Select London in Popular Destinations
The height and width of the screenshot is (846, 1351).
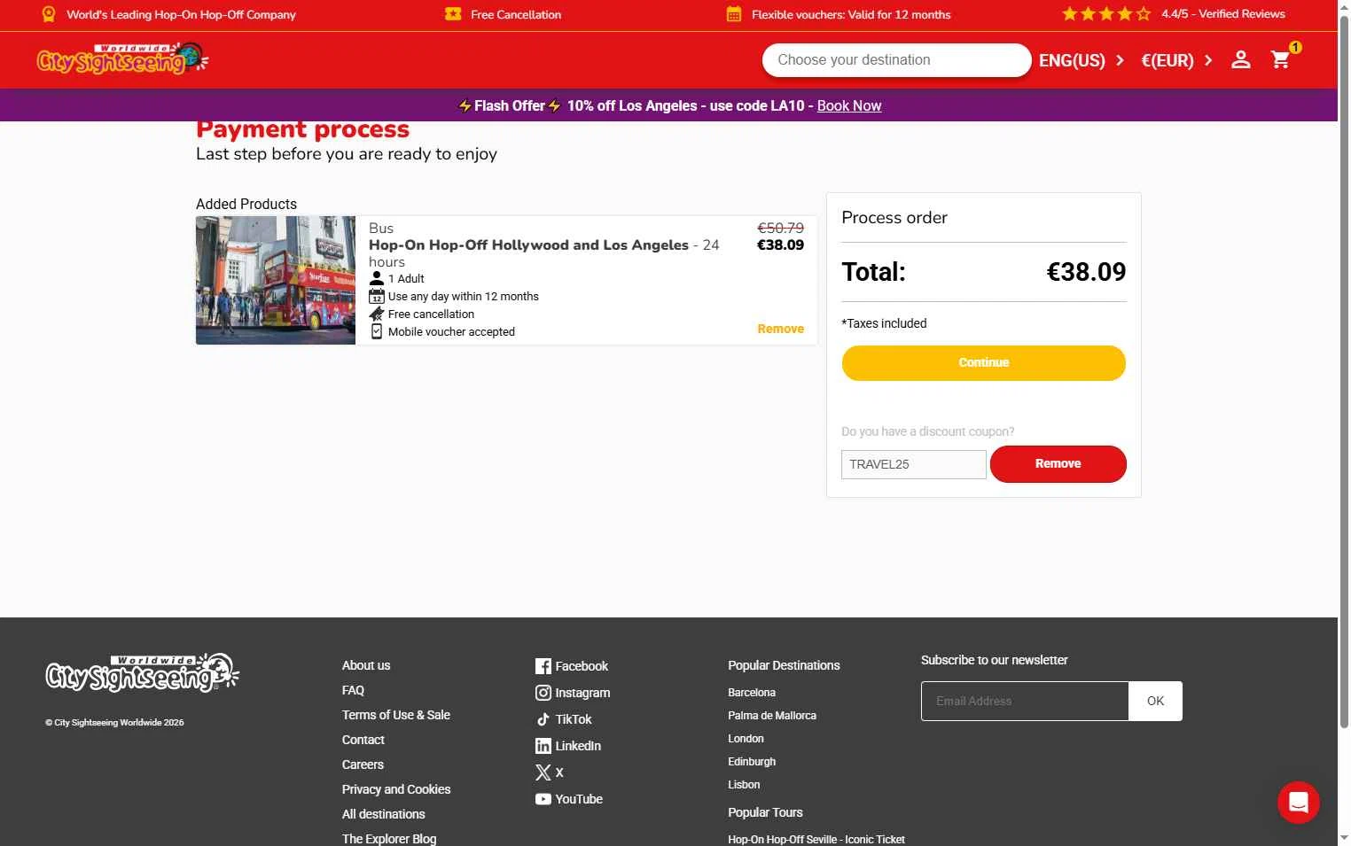[x=746, y=739]
